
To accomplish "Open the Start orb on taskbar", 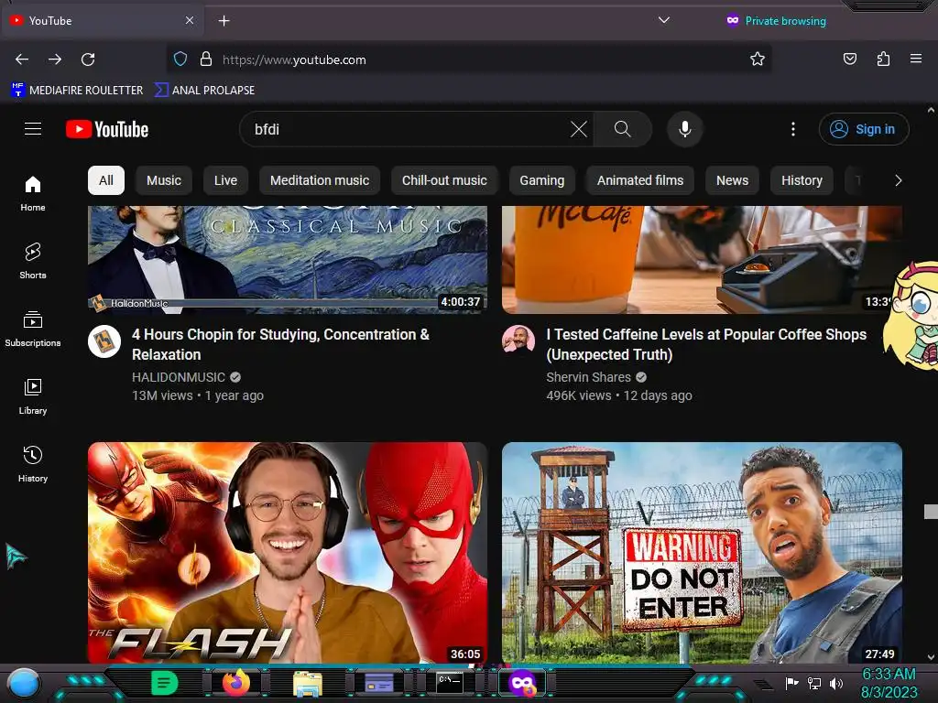I will [24, 683].
